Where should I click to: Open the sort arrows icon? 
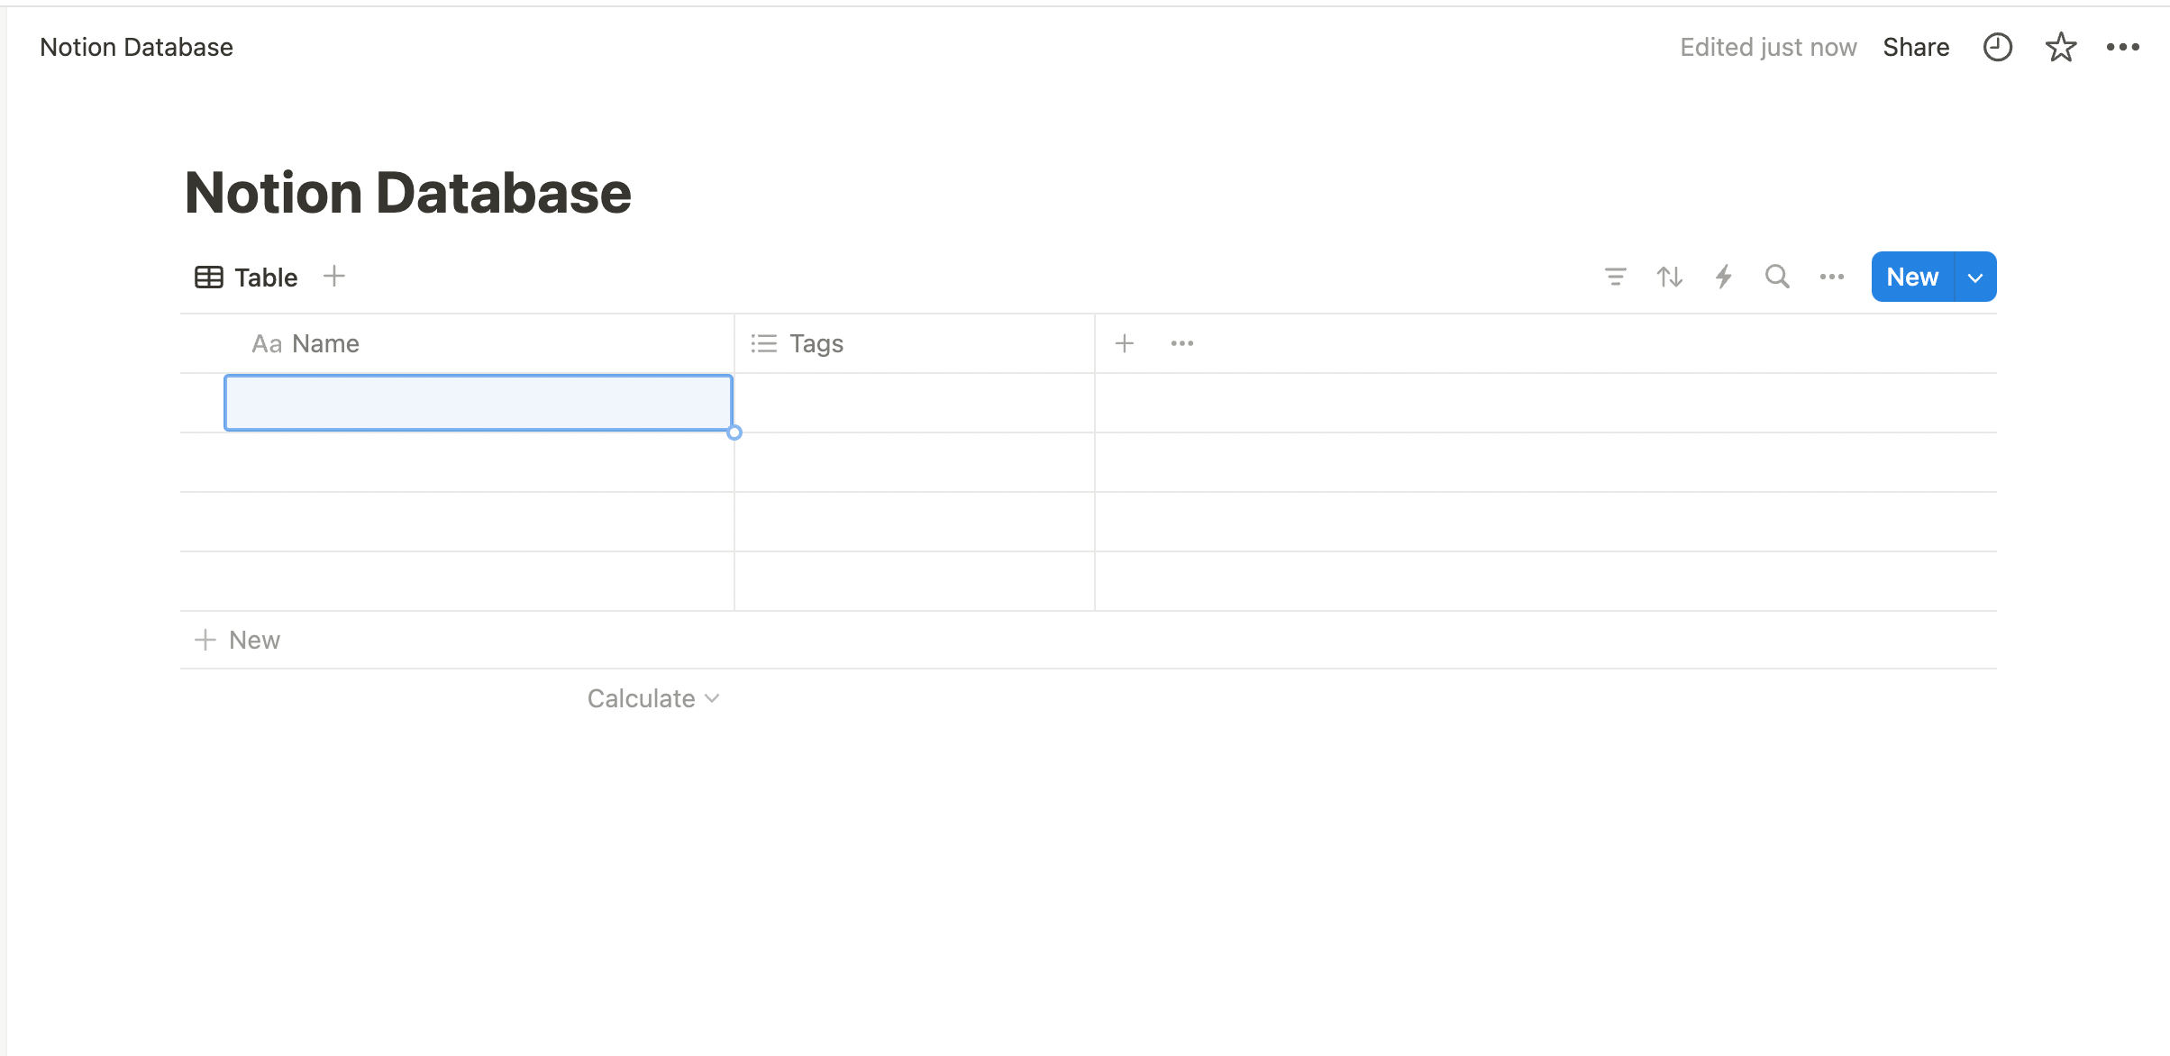tap(1670, 277)
